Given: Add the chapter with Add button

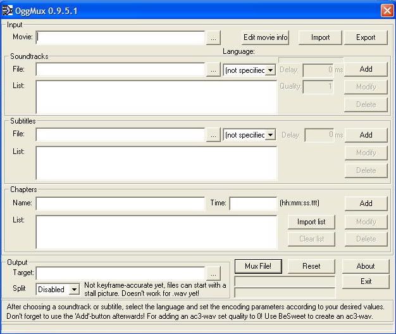Looking at the screenshot, I should (x=366, y=203).
